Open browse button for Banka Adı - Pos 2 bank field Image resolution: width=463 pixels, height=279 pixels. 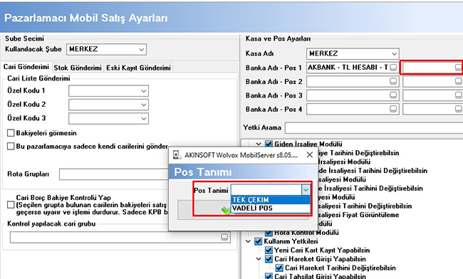tap(393, 81)
